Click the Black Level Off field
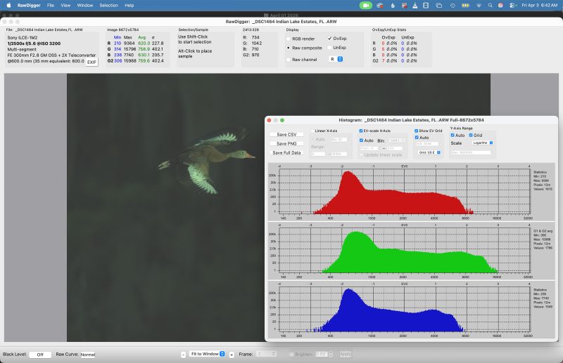This screenshot has height=363, width=563. (40, 355)
